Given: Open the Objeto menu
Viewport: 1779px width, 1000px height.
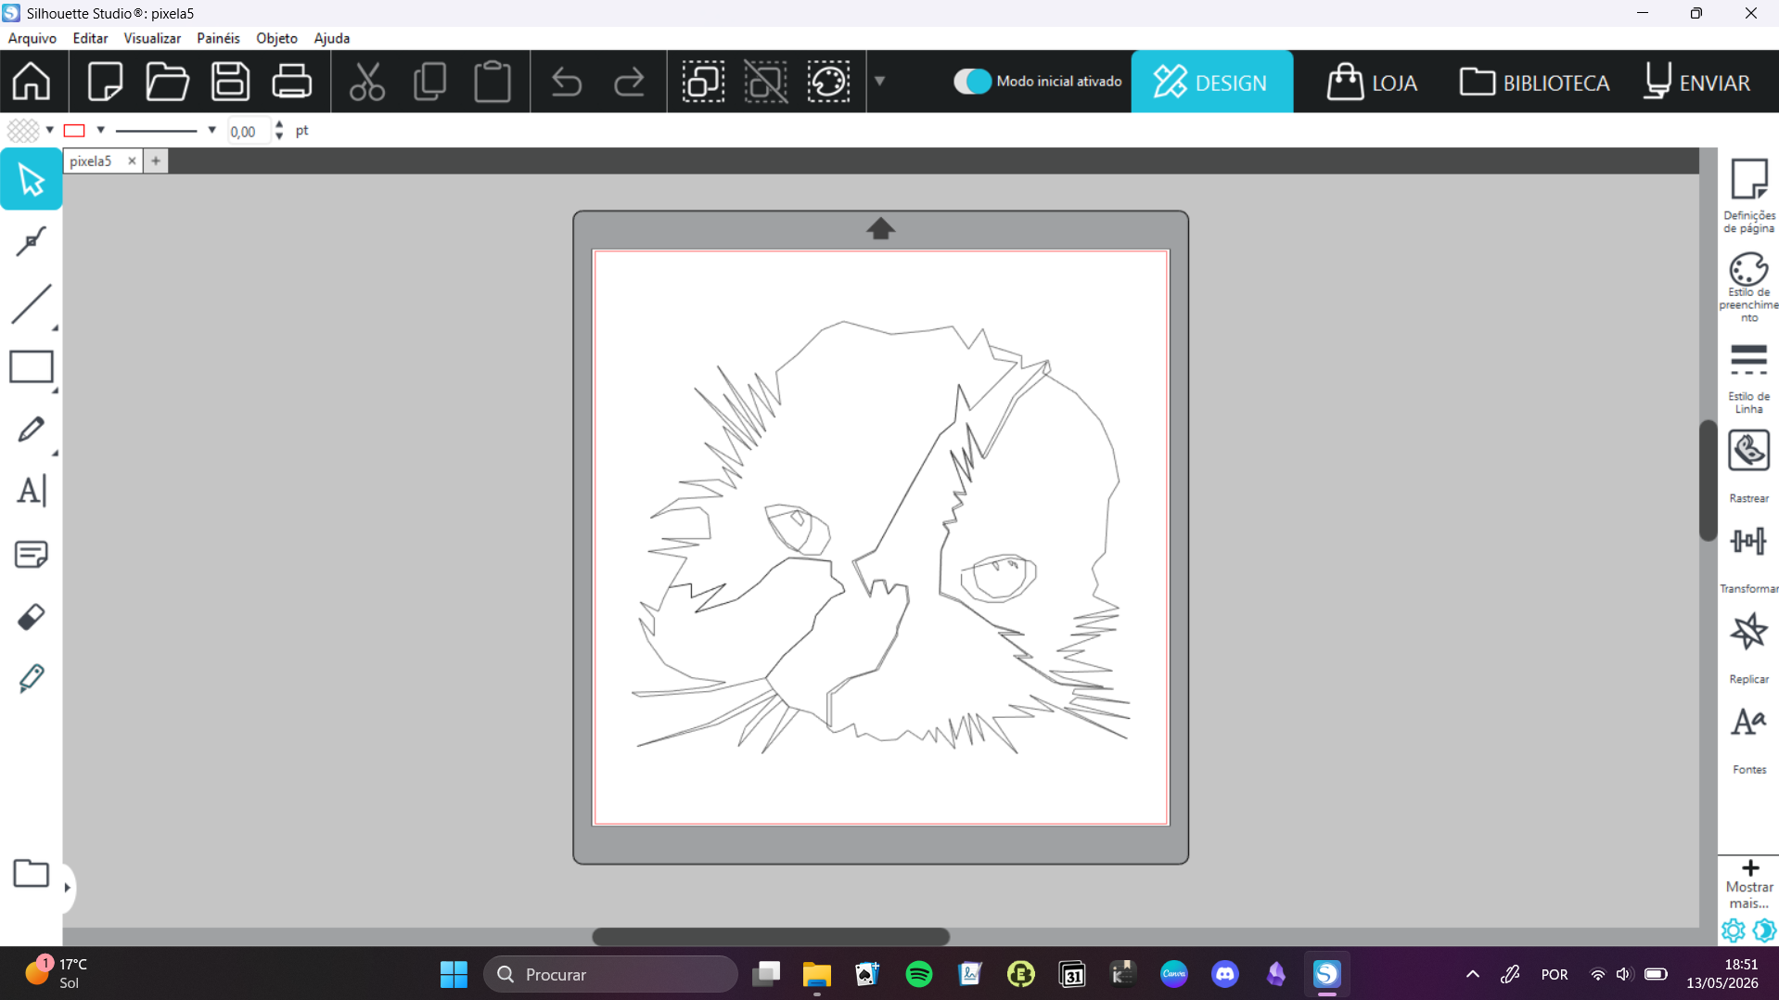Looking at the screenshot, I should click(x=276, y=38).
